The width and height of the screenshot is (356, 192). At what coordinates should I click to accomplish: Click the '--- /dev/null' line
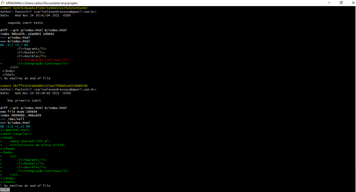12,119
